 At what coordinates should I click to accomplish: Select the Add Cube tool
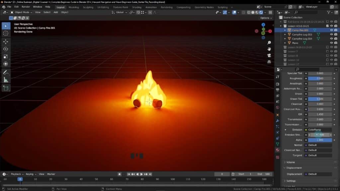click(6, 88)
